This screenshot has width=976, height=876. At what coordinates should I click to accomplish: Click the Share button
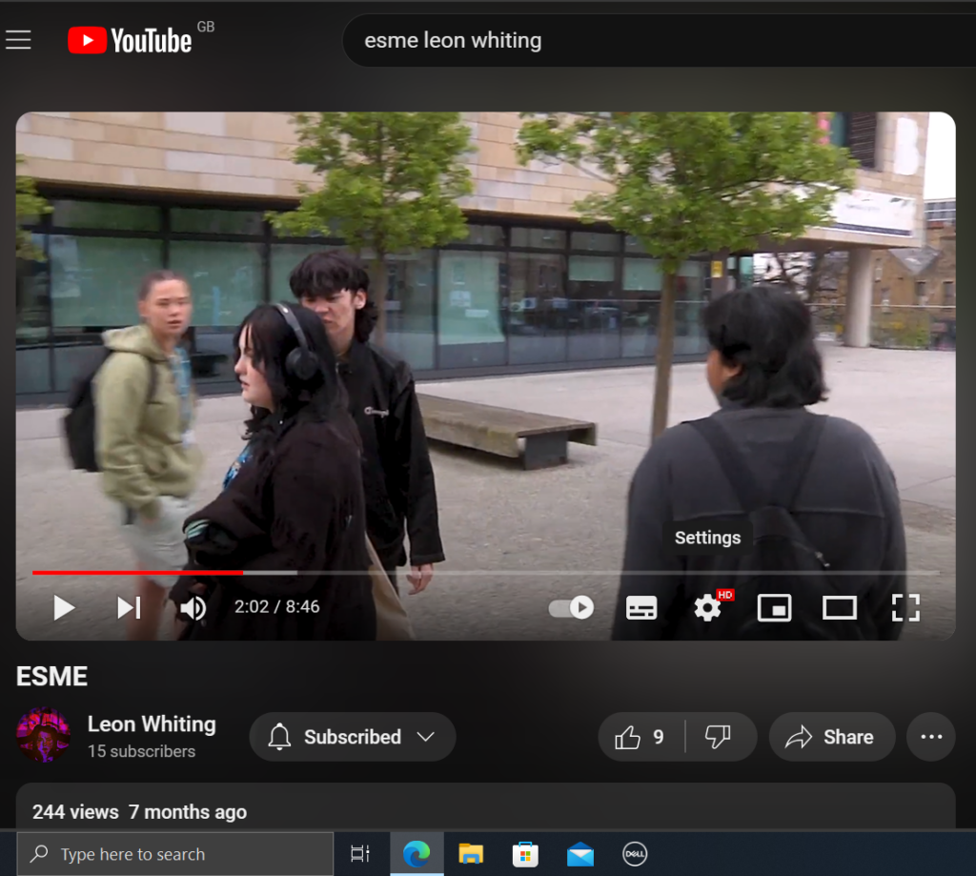coord(831,737)
